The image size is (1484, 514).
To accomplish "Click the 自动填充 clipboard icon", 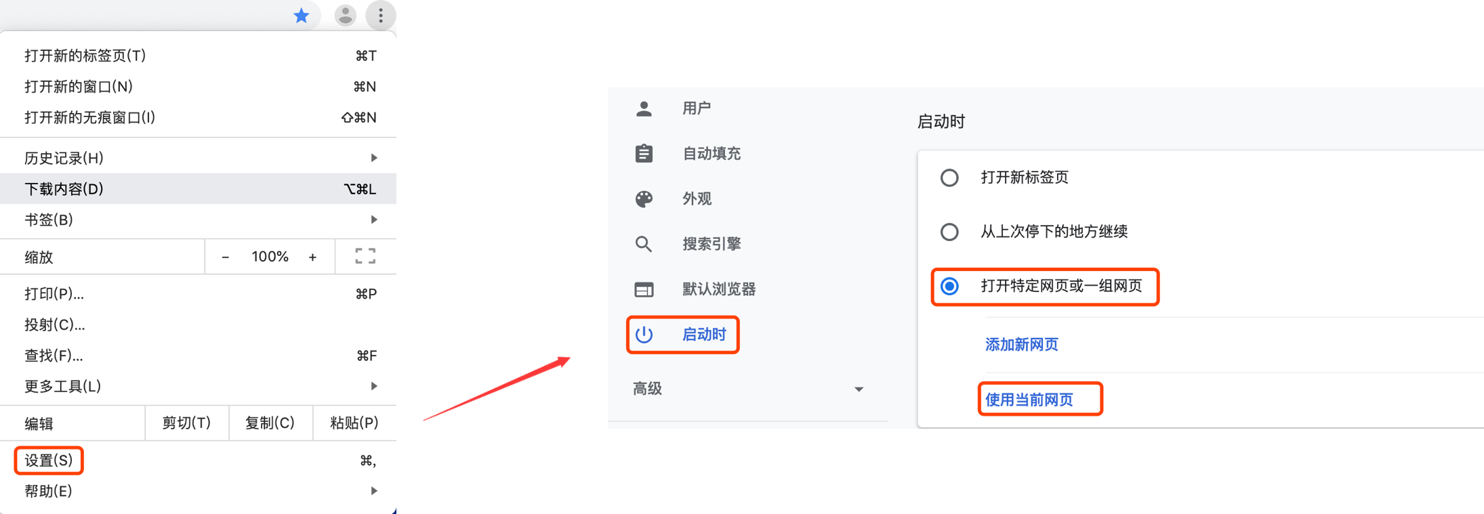I will tap(644, 154).
